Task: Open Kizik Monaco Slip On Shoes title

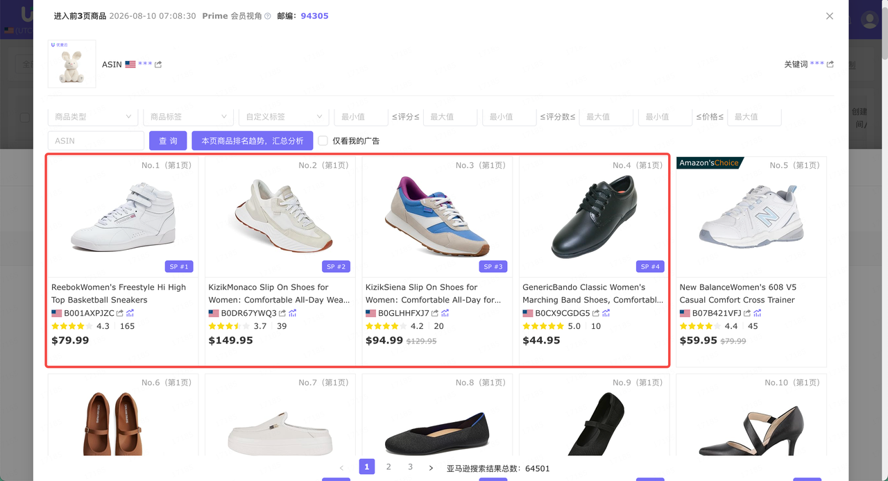Action: click(279, 294)
